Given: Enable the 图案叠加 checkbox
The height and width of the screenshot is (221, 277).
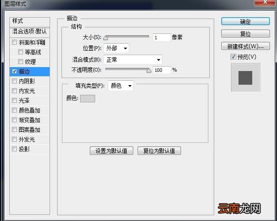Looking at the screenshot, I should [14, 130].
